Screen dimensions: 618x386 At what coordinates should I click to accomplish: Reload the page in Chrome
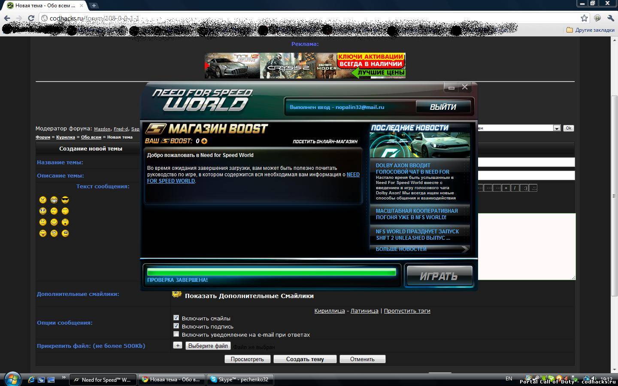(31, 18)
